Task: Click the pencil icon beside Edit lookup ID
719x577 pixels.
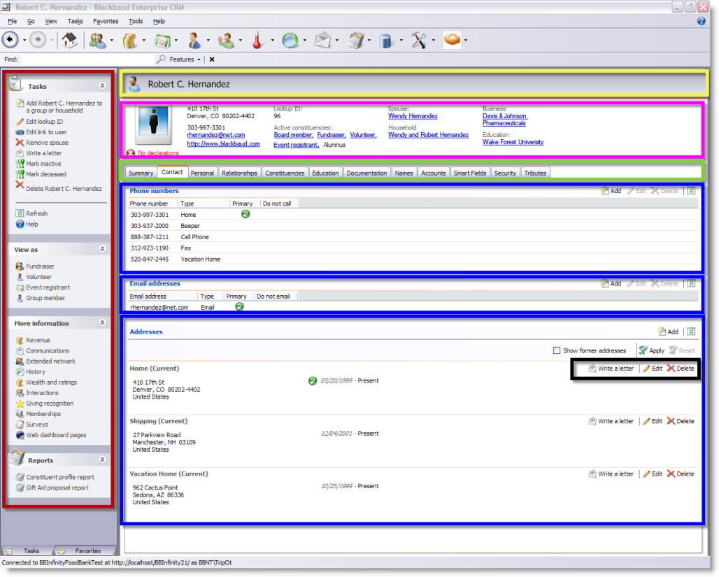Action: 20,122
